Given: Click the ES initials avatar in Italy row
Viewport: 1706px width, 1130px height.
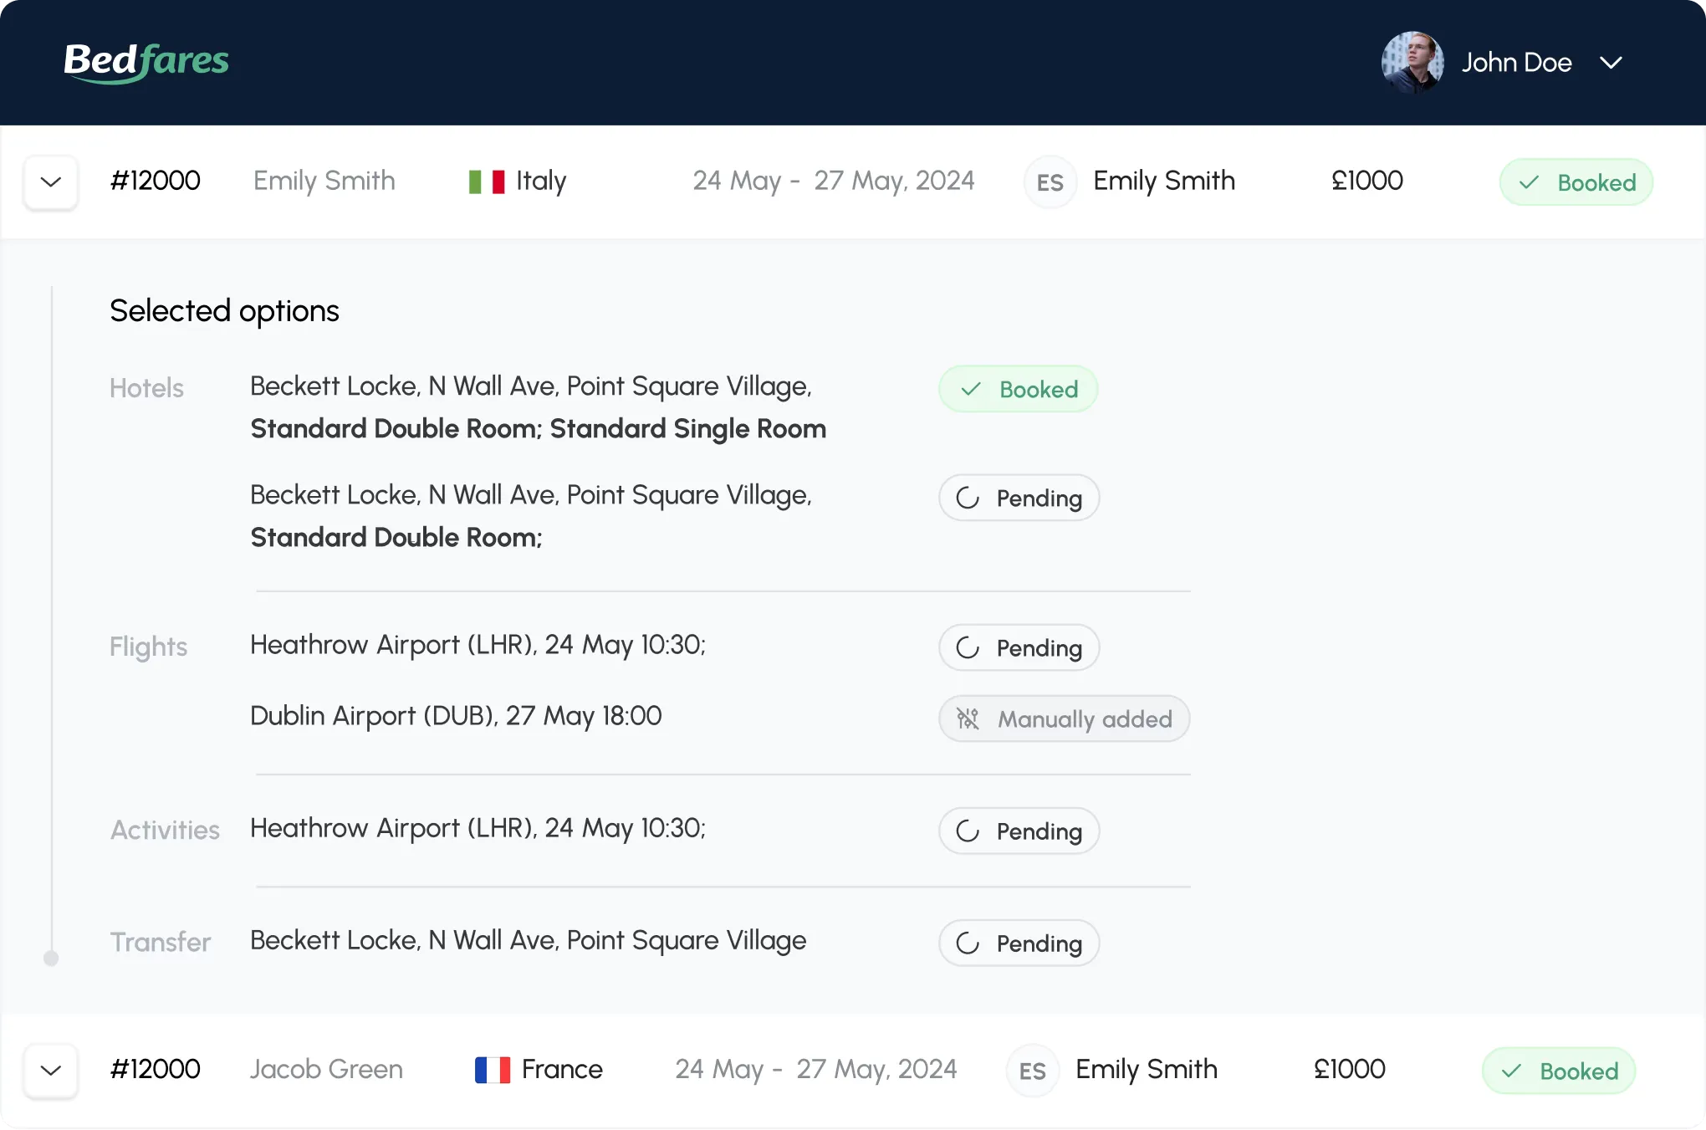Looking at the screenshot, I should 1050,182.
